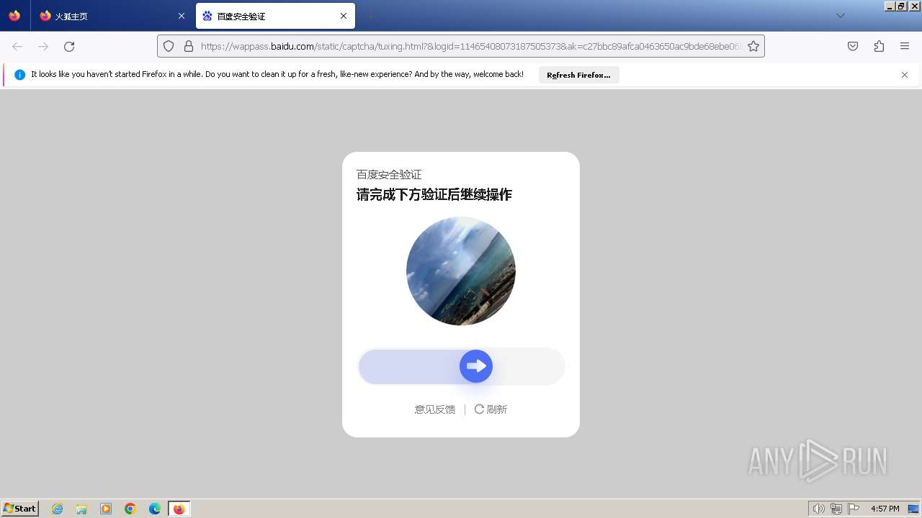Expand the list all tabs chevron
Image resolution: width=922 pixels, height=518 pixels.
pos(841,16)
